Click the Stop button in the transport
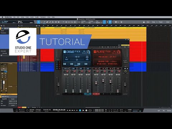Screen dimensions: 172x129 pos(80,110)
